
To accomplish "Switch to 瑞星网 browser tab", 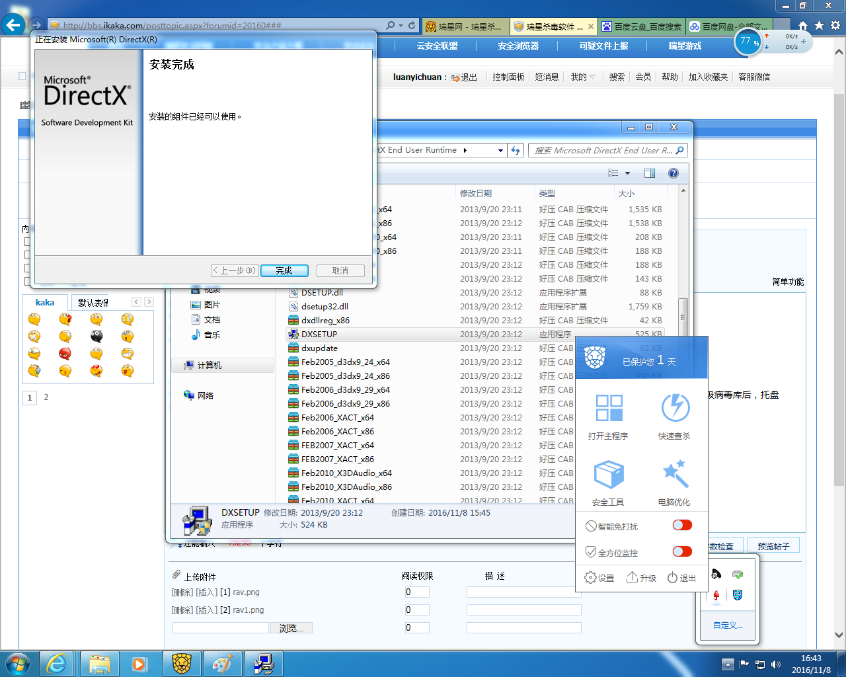I will (465, 26).
